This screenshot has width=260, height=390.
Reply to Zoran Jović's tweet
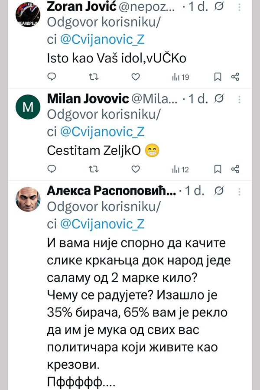52,77
